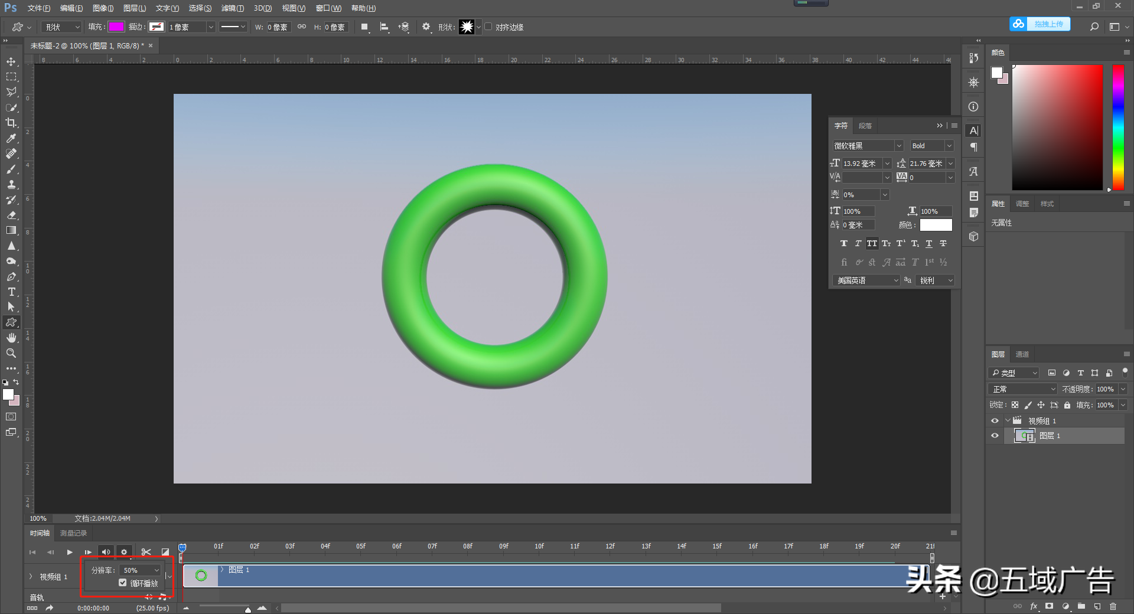The width and height of the screenshot is (1134, 614).
Task: Open the 锐利 anti-aliasing dropdown
Action: tap(936, 280)
